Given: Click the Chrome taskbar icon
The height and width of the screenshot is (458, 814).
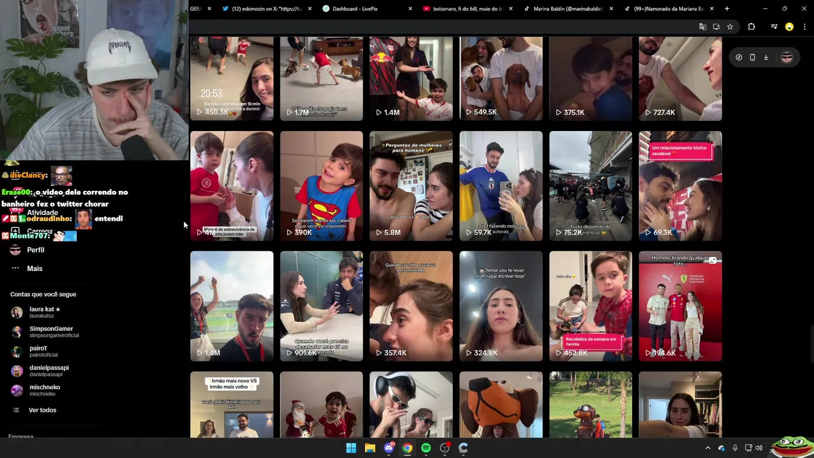Looking at the screenshot, I should 407,448.
